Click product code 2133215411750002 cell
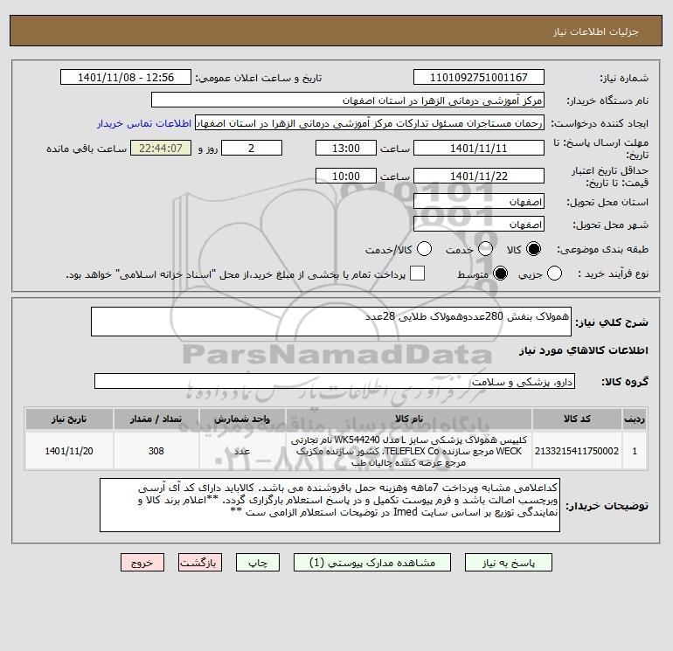The image size is (673, 651). (577, 451)
